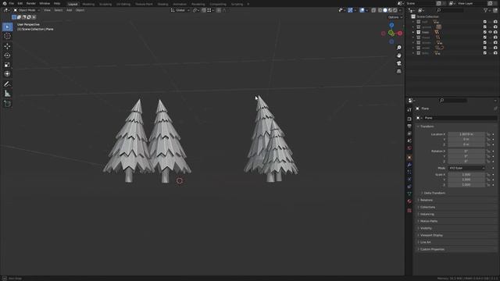This screenshot has width=500, height=281.
Task: Open the Render properties tab
Action: pyautogui.click(x=409, y=119)
